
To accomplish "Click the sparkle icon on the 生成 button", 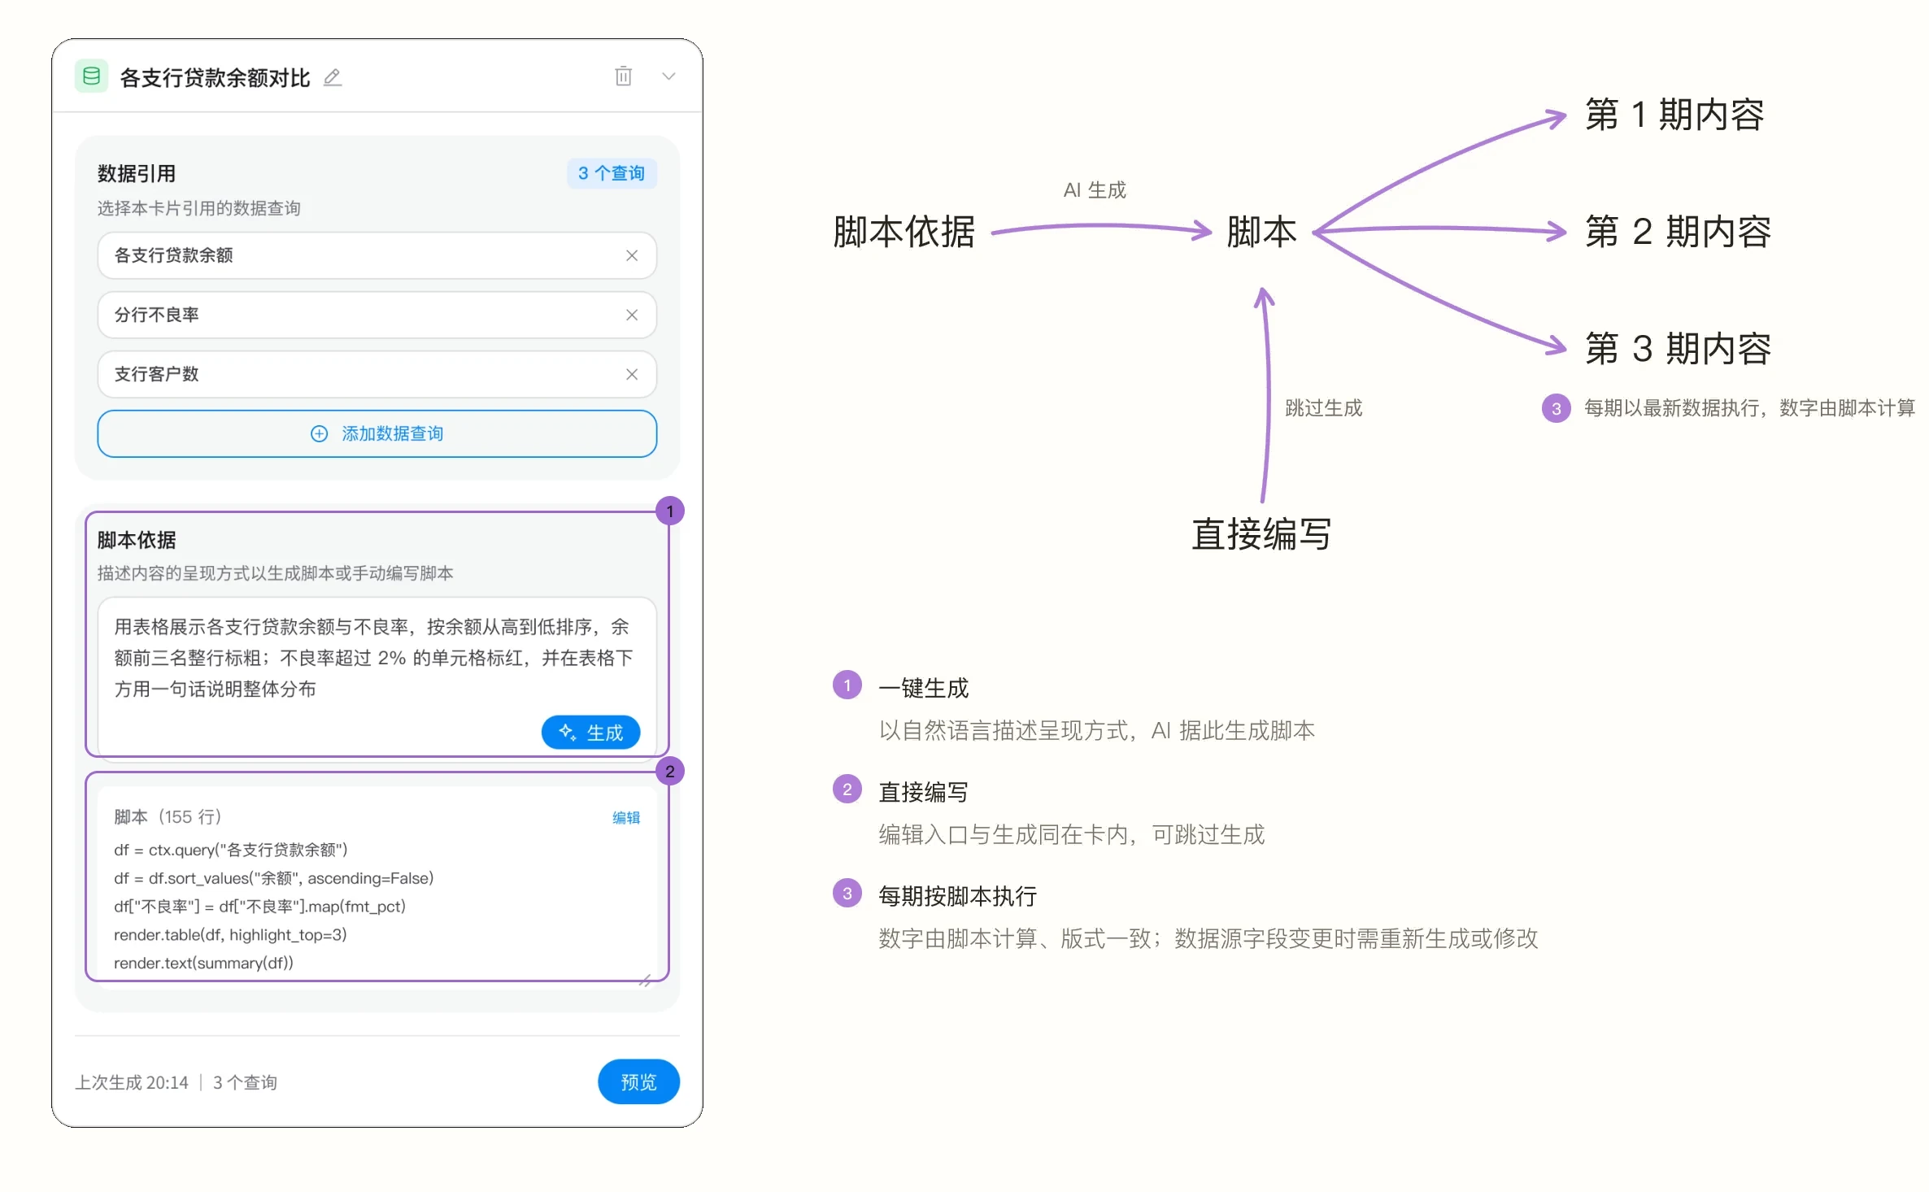I will tap(568, 733).
